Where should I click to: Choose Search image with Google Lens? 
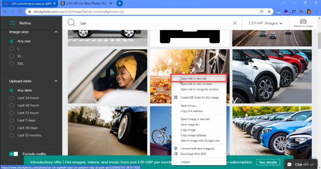[x=199, y=140]
